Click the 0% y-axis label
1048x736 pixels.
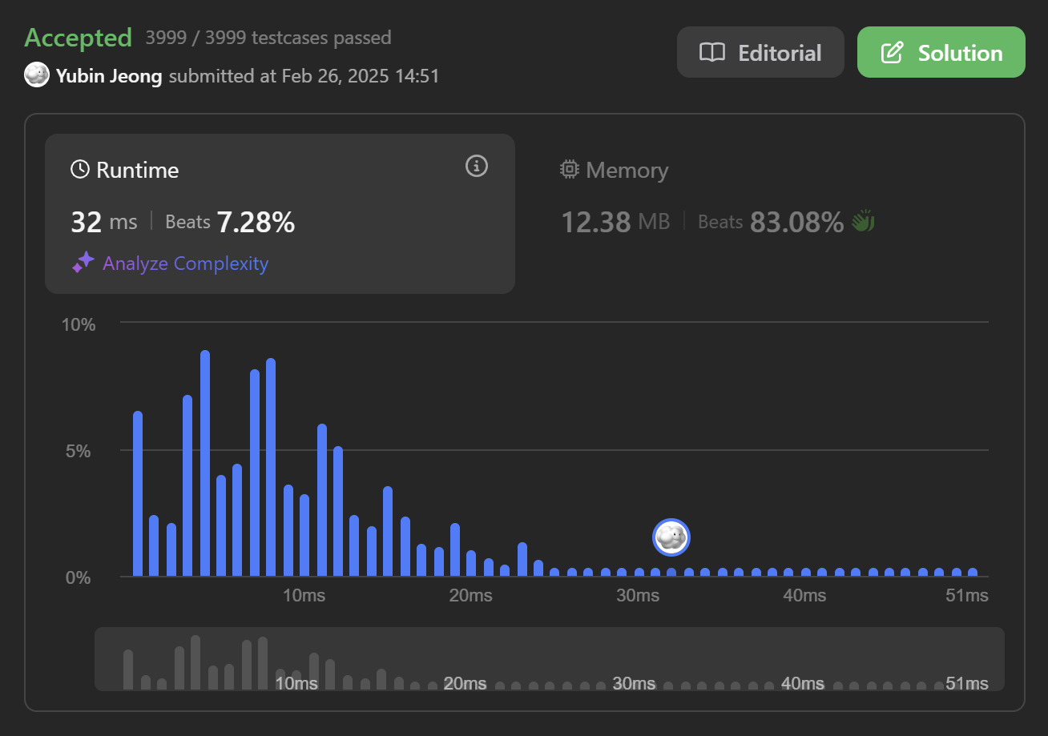coord(78,577)
